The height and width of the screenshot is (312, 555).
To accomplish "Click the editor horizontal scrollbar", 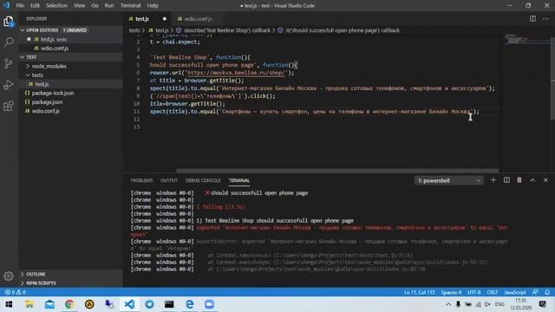I will [x=337, y=171].
